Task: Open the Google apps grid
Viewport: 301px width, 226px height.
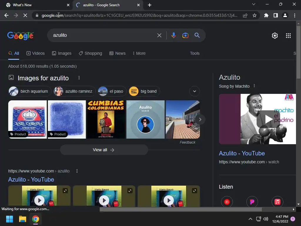Action: click(x=288, y=36)
